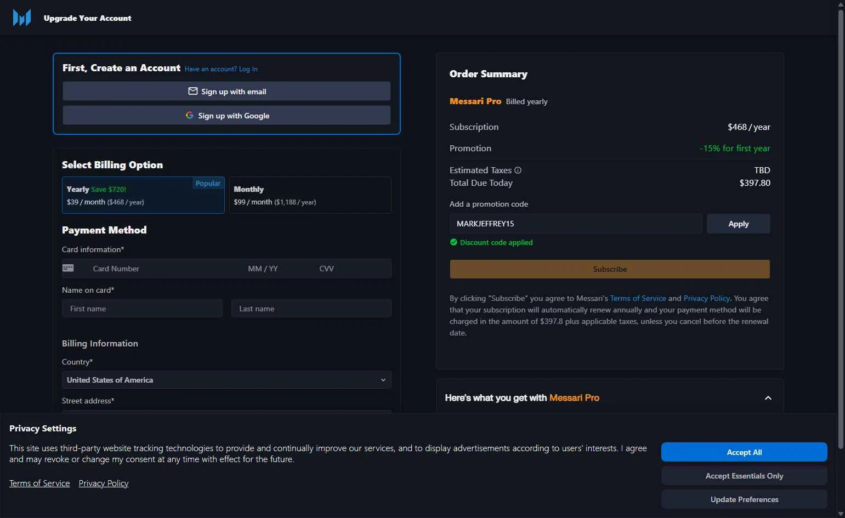Click the $468 / year subscription price

[x=748, y=127]
